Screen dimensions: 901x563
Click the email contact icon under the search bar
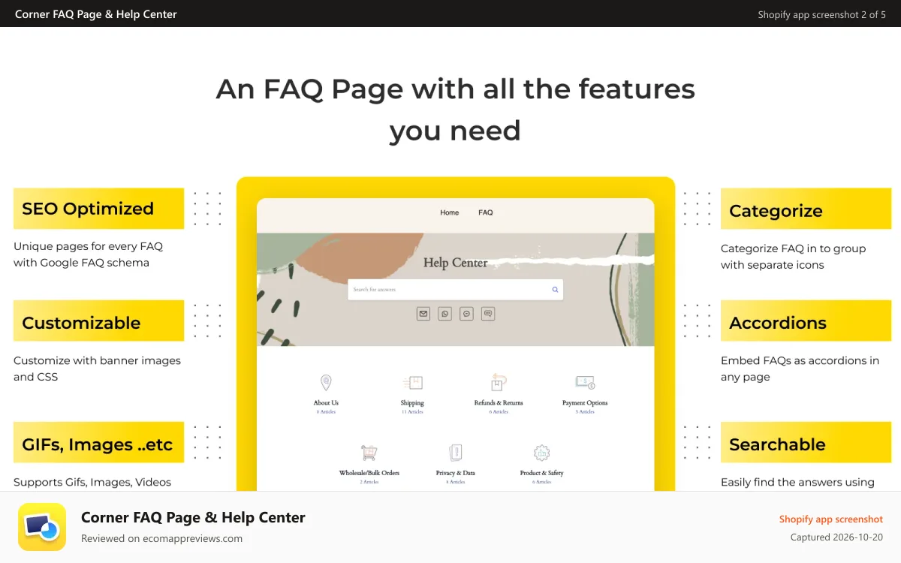423,314
